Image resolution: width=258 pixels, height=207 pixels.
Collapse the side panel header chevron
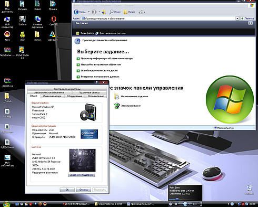click(250, 23)
